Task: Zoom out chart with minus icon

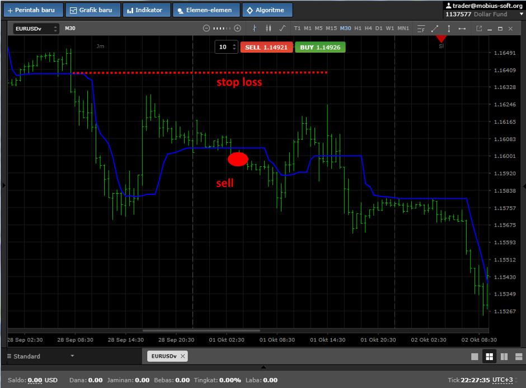Action: click(206, 29)
